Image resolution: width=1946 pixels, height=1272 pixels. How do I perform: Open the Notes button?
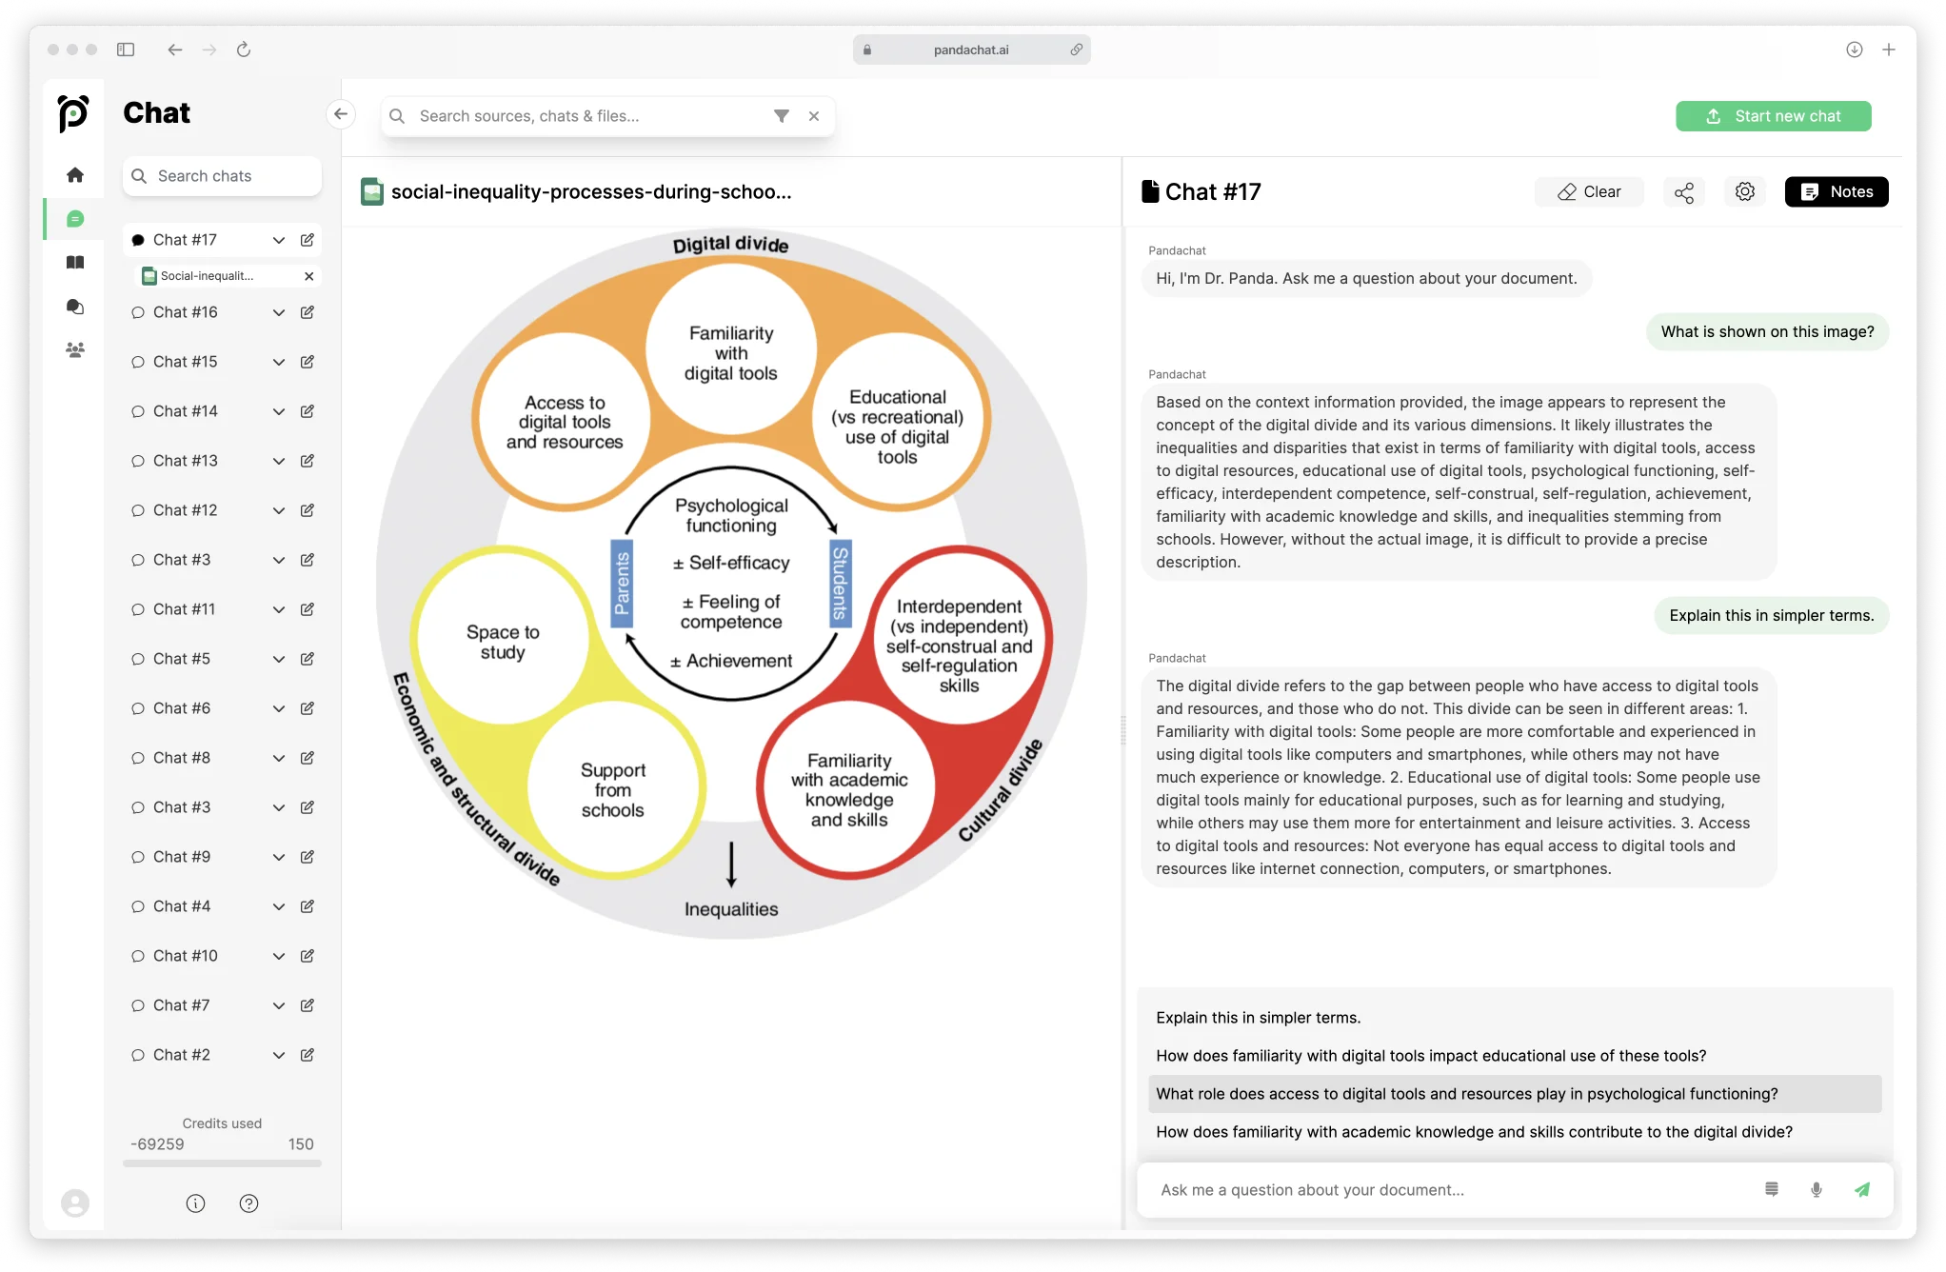coord(1836,192)
